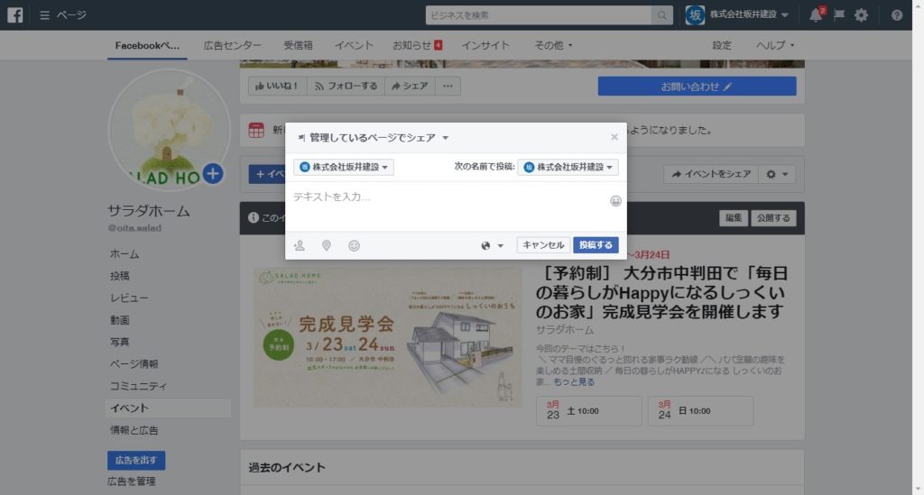The image size is (924, 495).
Task: Open 次の名前で投稿 poster dropdown
Action: 568,167
